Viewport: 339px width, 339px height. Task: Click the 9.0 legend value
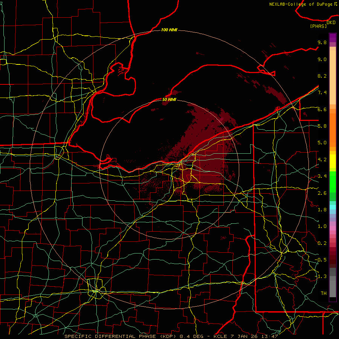pos(322,59)
